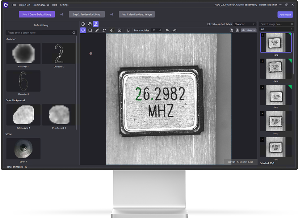298x218 pixels.
Task: Choose the polygon pen tool
Action: (x=104, y=30)
